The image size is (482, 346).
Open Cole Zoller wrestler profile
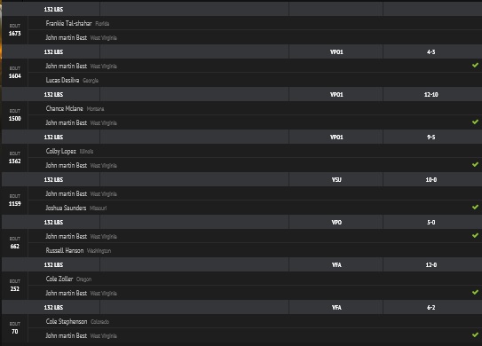click(x=59, y=279)
